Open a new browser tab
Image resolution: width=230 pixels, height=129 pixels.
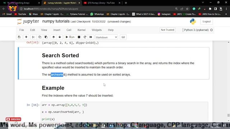coord(126,3)
